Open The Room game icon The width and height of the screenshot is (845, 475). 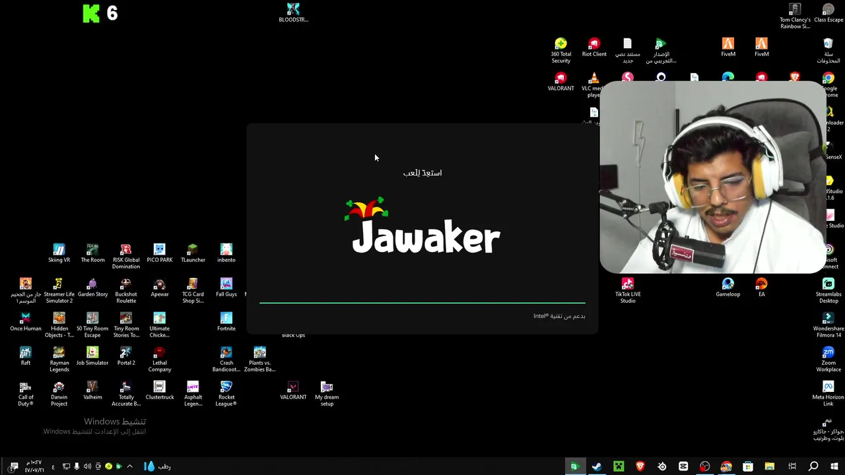click(x=92, y=253)
